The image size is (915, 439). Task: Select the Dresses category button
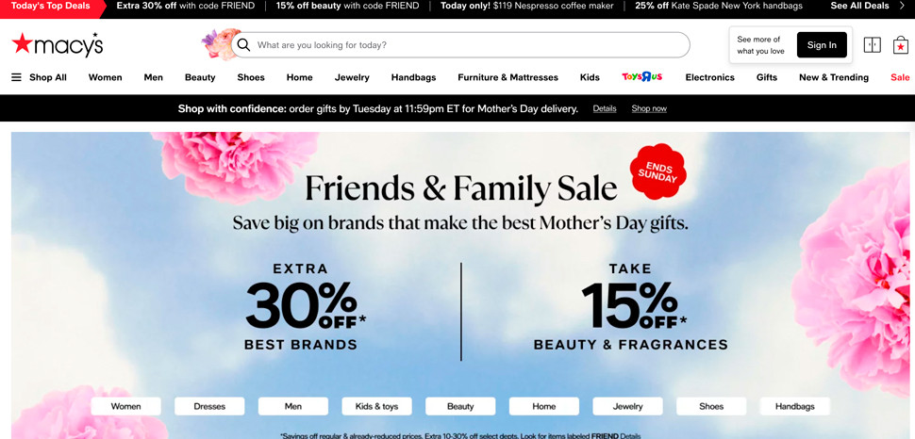click(x=209, y=406)
